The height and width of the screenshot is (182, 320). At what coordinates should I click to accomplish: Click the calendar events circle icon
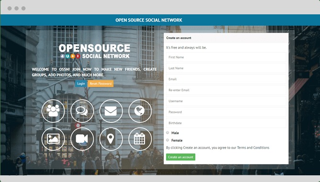(x=140, y=139)
